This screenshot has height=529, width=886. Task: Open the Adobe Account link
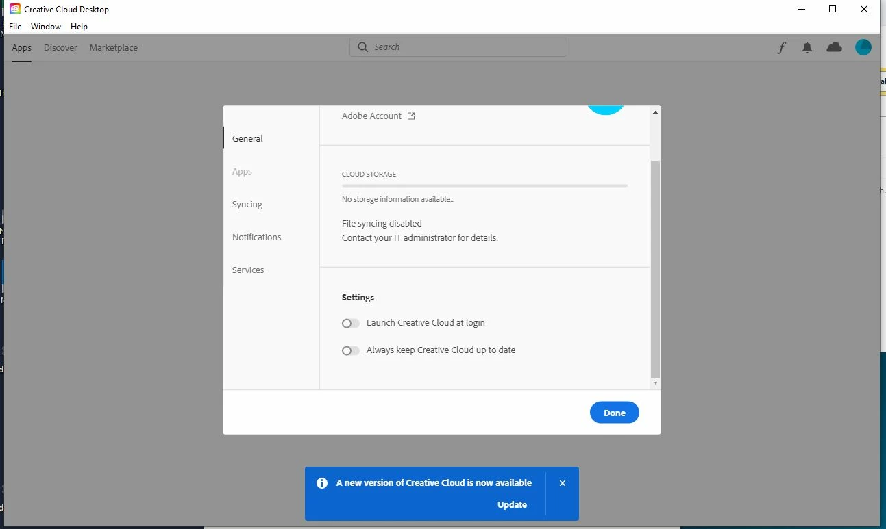[371, 116]
